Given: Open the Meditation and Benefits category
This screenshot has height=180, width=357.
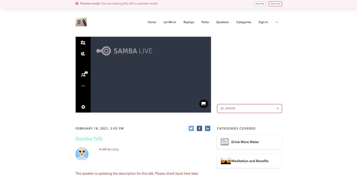Looking at the screenshot, I should coord(249,161).
